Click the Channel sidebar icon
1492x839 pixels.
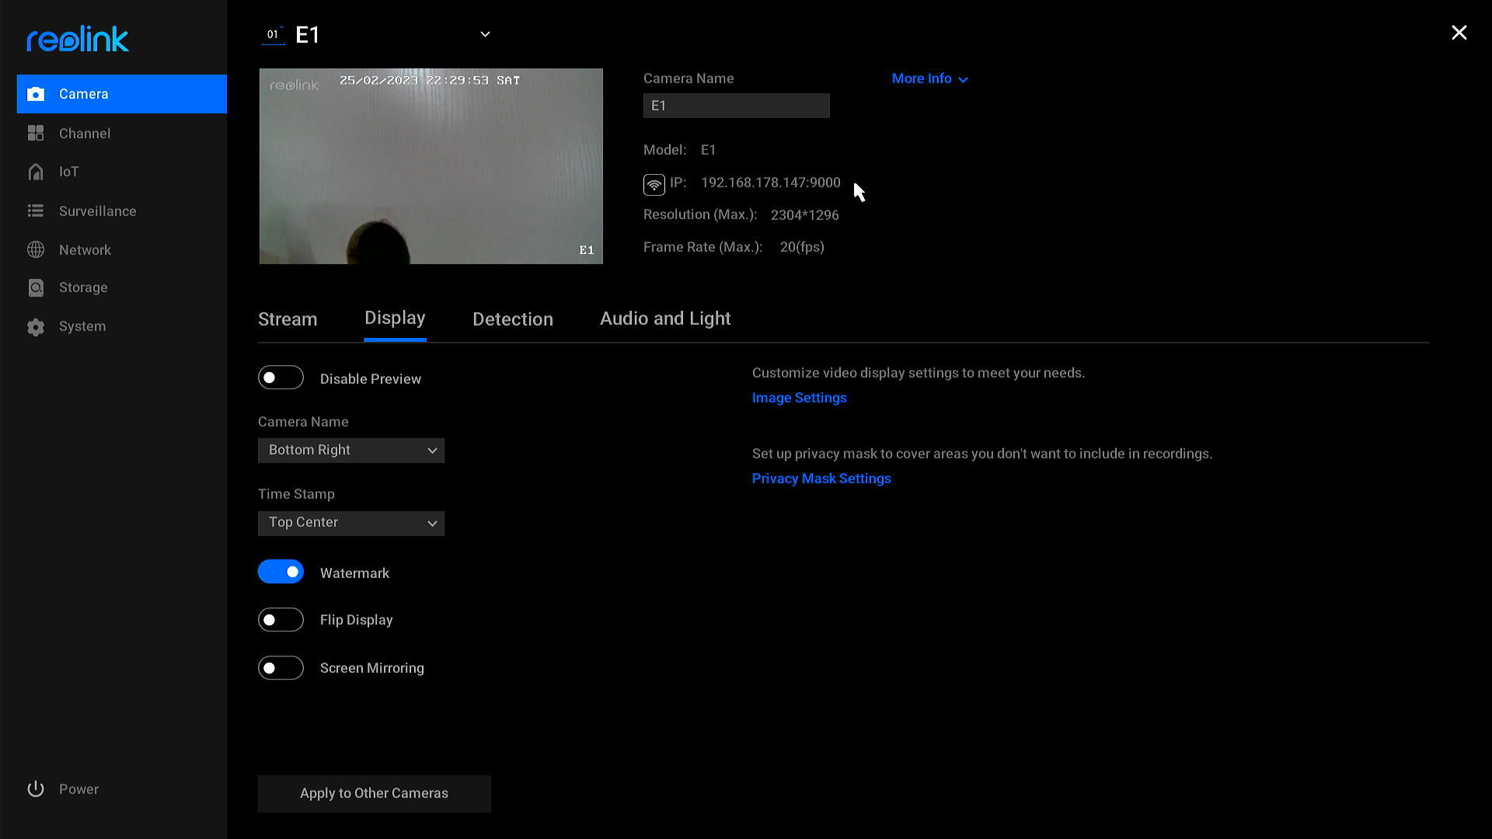click(x=36, y=132)
